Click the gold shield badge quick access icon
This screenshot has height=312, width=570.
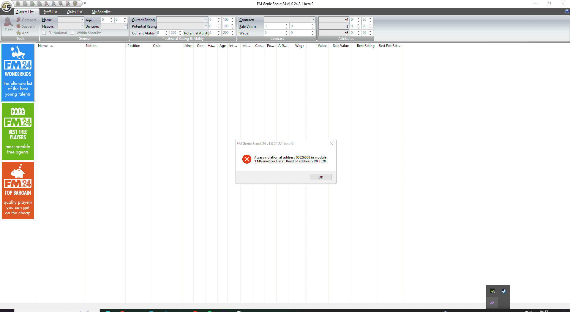[x=75, y=4]
